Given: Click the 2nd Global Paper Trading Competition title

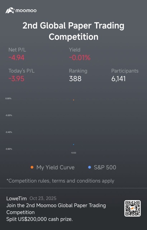Looking at the screenshot, I should [73, 31].
